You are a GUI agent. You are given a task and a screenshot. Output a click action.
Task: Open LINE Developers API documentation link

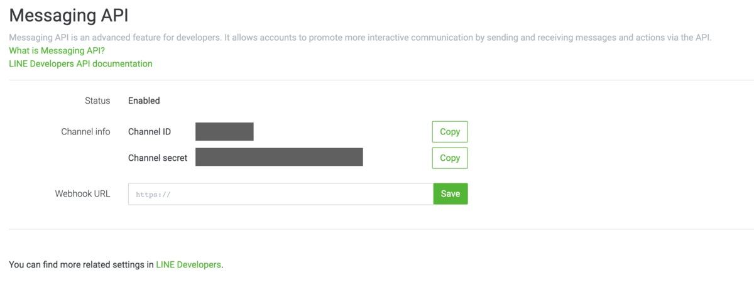pyautogui.click(x=80, y=63)
